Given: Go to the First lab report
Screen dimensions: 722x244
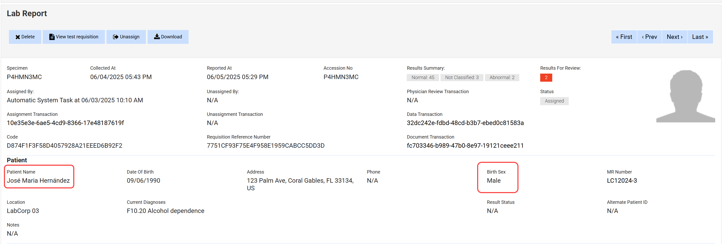Looking at the screenshot, I should (x=624, y=37).
